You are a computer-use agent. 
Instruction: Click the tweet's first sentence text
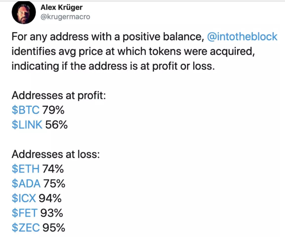coord(145,51)
